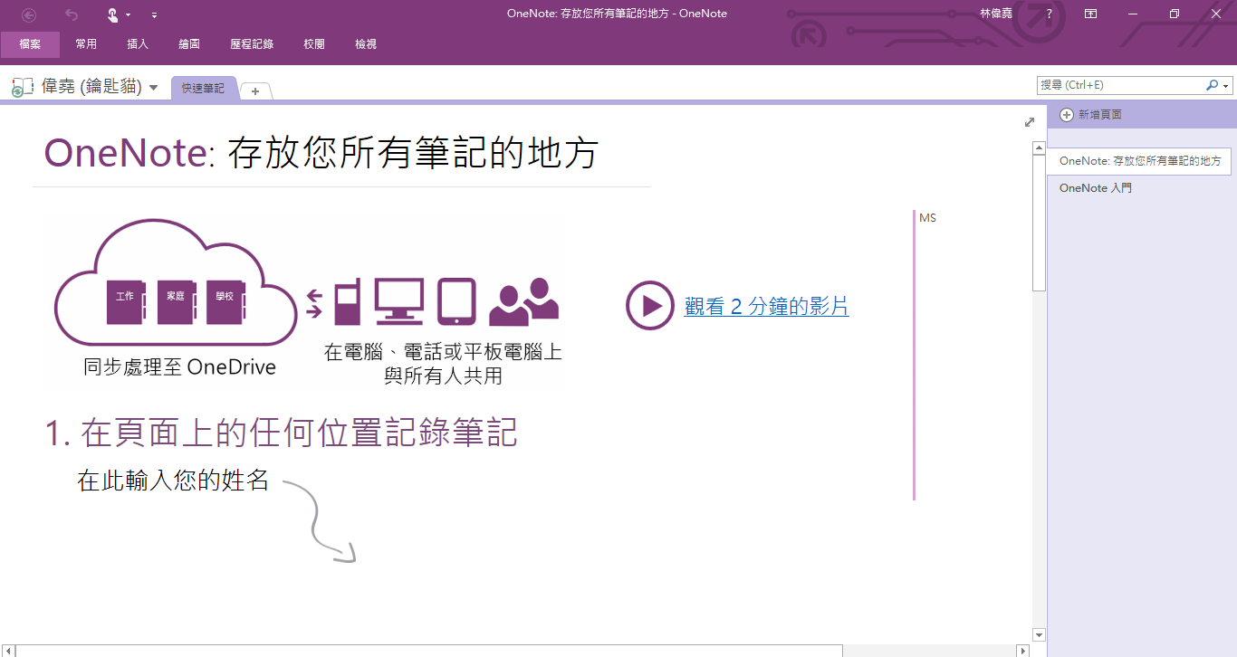
Task: Toggle touch/mouse mode icon
Action: [x=113, y=14]
